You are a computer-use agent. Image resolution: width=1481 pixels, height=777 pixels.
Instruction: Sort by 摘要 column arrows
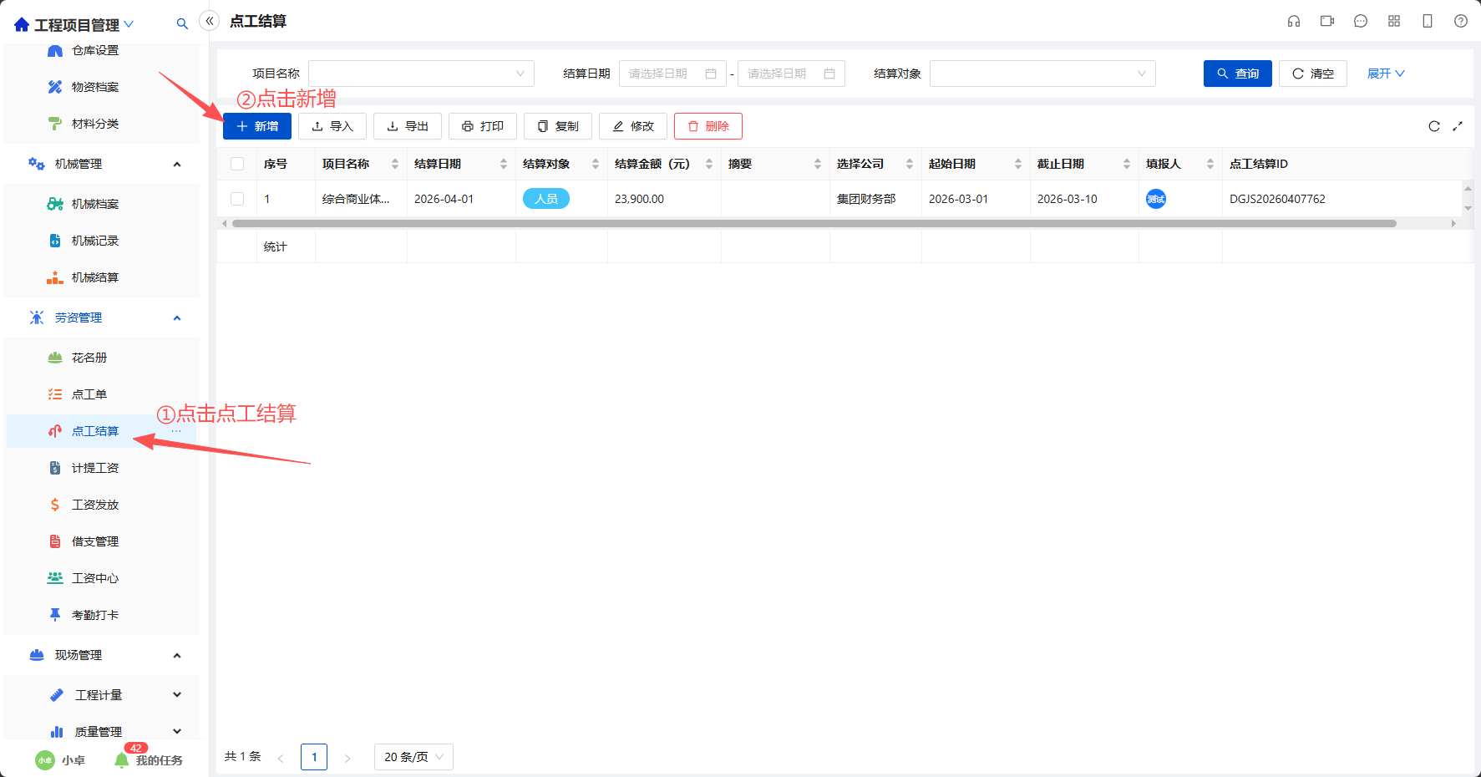(x=818, y=164)
